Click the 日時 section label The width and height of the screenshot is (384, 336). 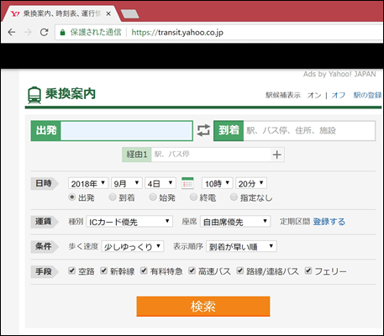point(44,184)
